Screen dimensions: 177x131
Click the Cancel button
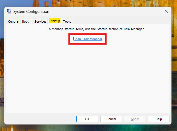click(x=111, y=119)
